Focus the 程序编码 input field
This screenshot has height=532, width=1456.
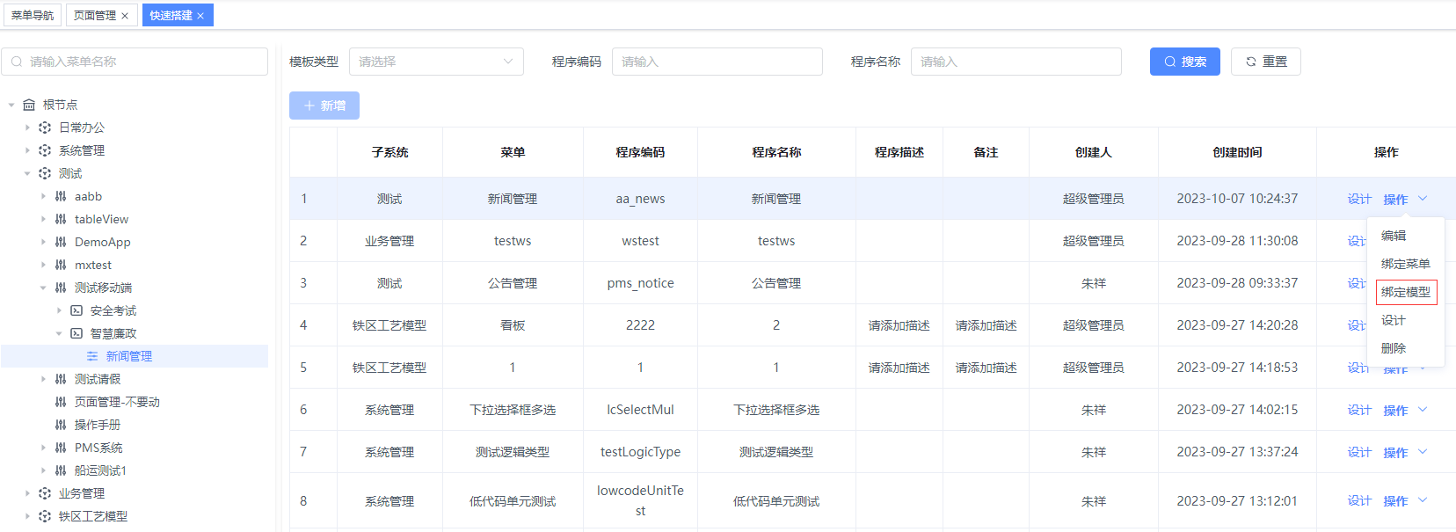coord(717,62)
